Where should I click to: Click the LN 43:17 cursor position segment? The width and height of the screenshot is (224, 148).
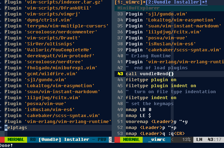tap(209, 140)
